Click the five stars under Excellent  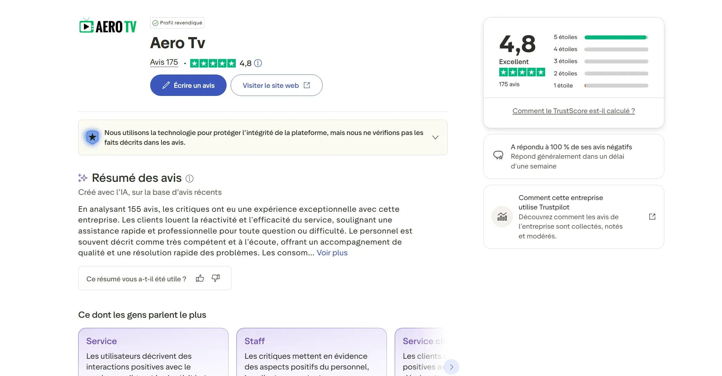click(522, 72)
